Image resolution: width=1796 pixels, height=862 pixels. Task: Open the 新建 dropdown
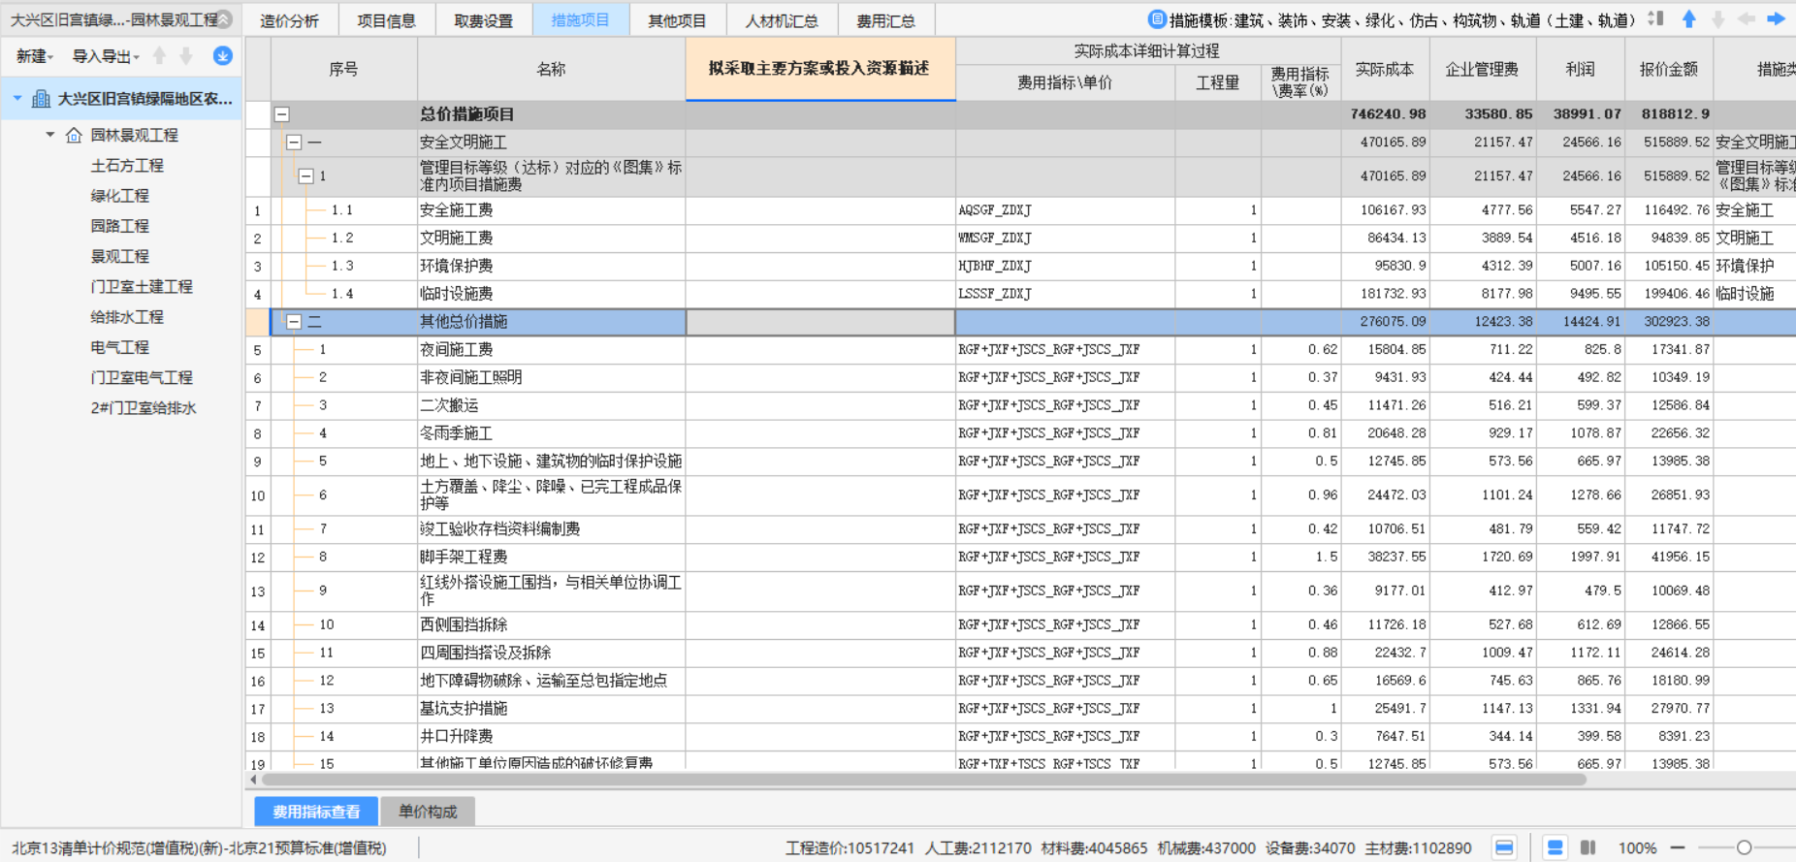coord(35,56)
